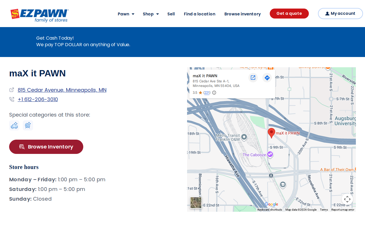Select the target special category icon
365x228 pixels.
point(28,125)
